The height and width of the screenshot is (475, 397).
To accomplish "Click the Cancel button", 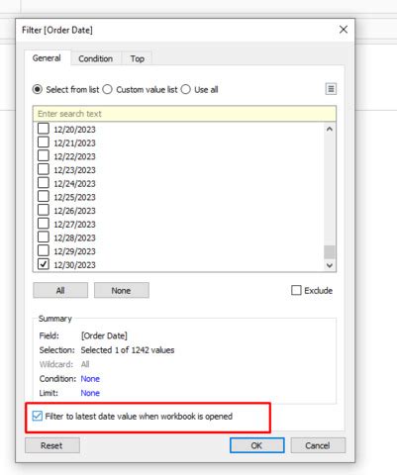I will (318, 445).
